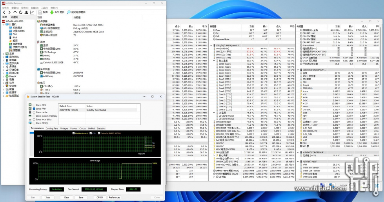Switch to the Clocks tab

(82, 128)
